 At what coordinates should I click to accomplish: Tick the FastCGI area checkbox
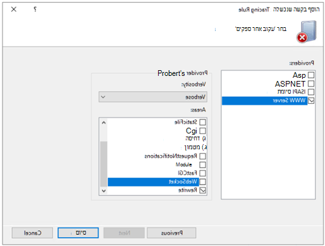pyautogui.click(x=202, y=173)
